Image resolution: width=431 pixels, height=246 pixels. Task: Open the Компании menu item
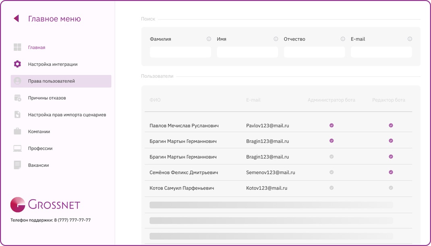[x=39, y=132]
